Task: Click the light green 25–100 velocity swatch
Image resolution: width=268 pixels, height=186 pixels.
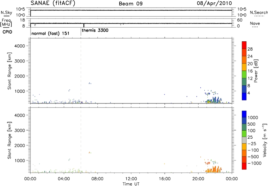Action: point(244,134)
